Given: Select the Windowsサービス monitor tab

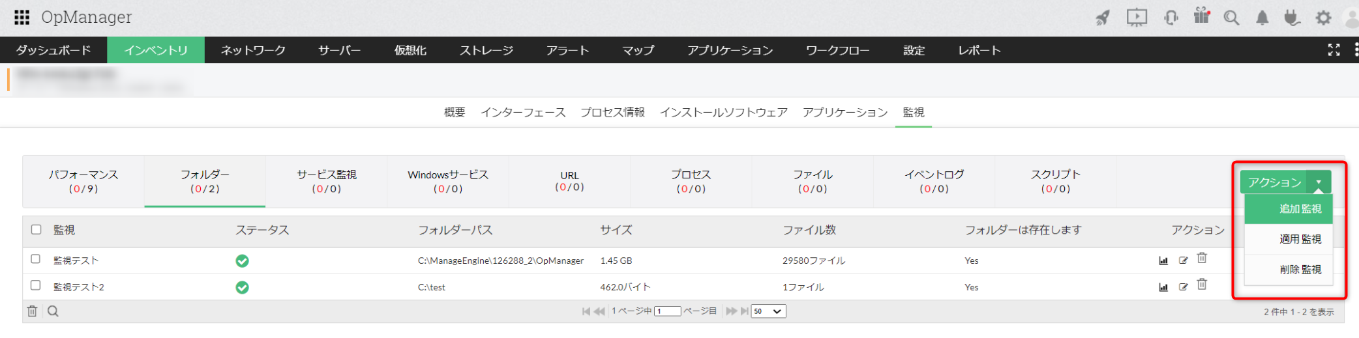Looking at the screenshot, I should (x=448, y=182).
